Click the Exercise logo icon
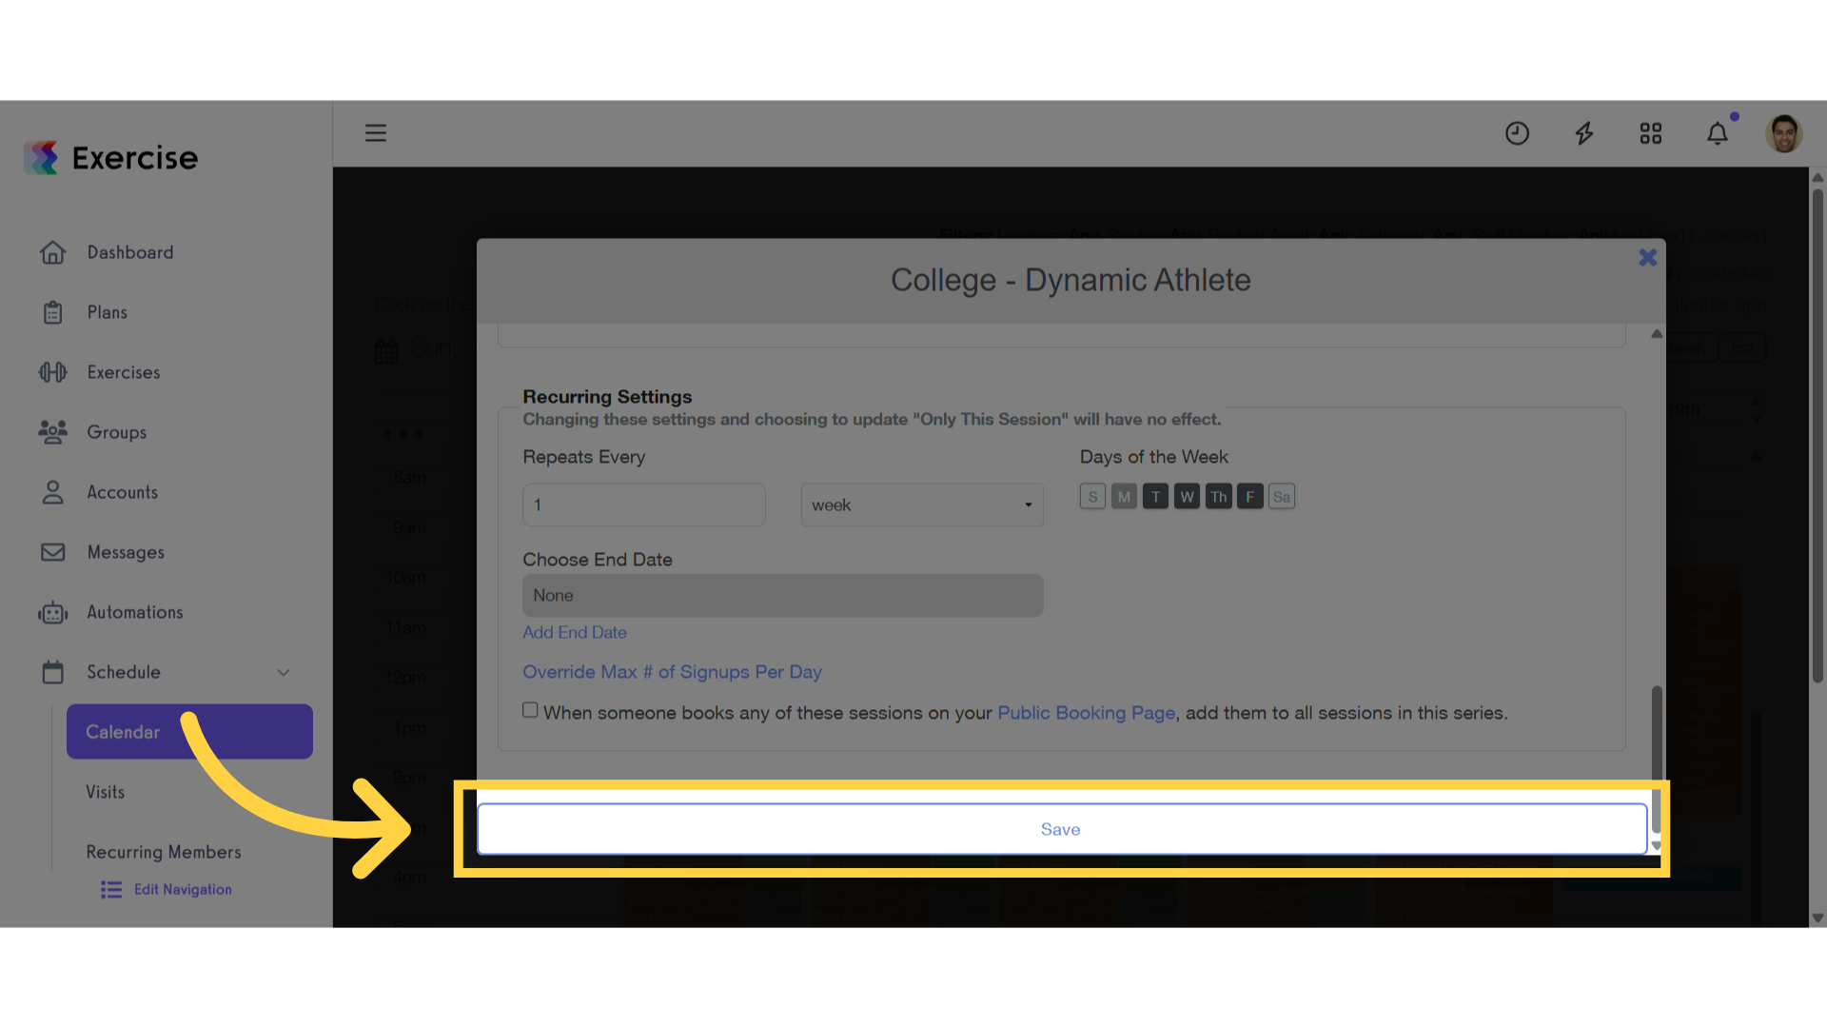1827x1028 pixels. [x=41, y=157]
